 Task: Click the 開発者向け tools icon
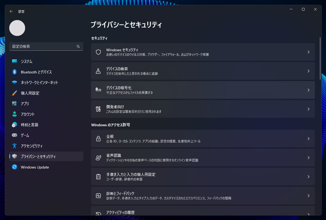pyautogui.click(x=98, y=109)
